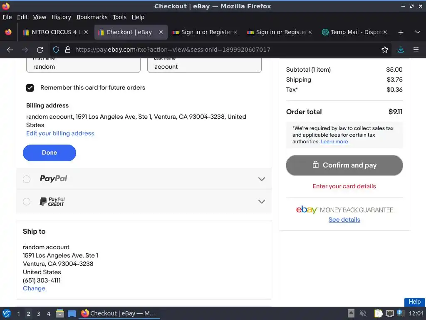This screenshot has height=320, width=426.
Task: Switch to workspace 1 in taskbar
Action: [x=18, y=314]
